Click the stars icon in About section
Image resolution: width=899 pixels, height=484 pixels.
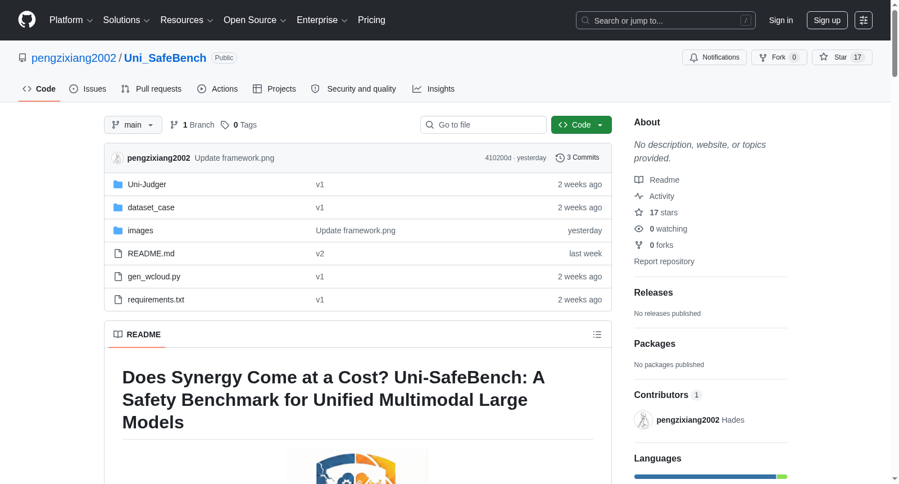639,212
